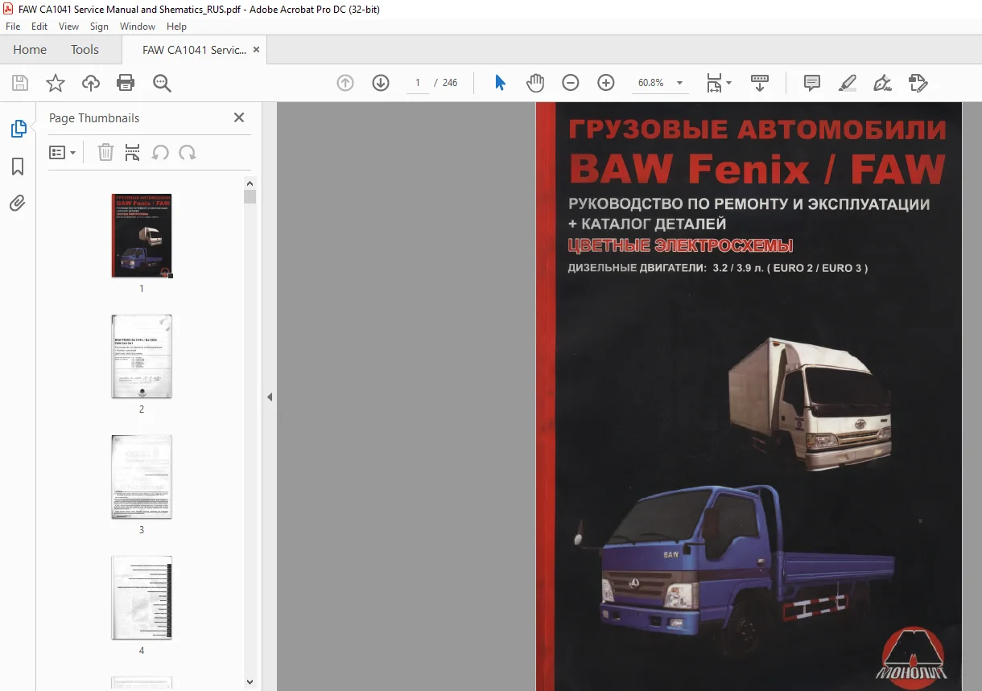The width and height of the screenshot is (982, 691).
Task: Click the insert page break icon
Action: click(133, 153)
